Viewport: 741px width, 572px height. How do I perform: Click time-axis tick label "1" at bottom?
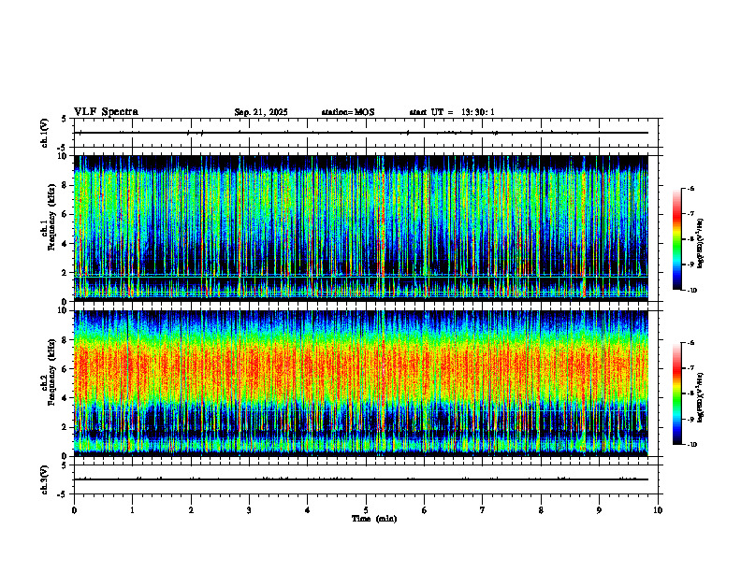click(132, 510)
